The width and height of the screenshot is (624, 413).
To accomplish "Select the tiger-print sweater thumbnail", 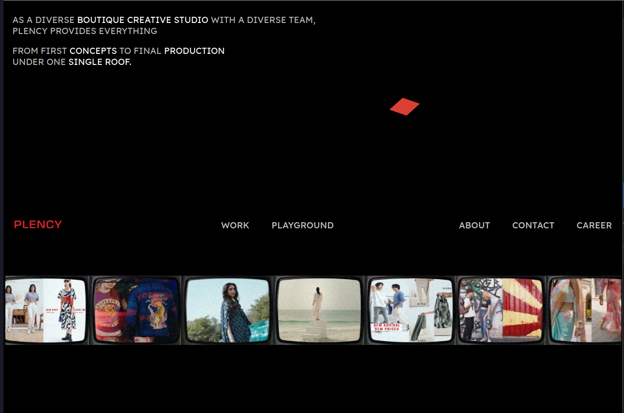I will (x=136, y=310).
